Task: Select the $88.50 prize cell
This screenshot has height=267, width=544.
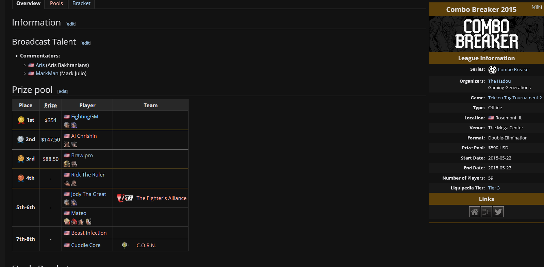Action: click(51, 159)
